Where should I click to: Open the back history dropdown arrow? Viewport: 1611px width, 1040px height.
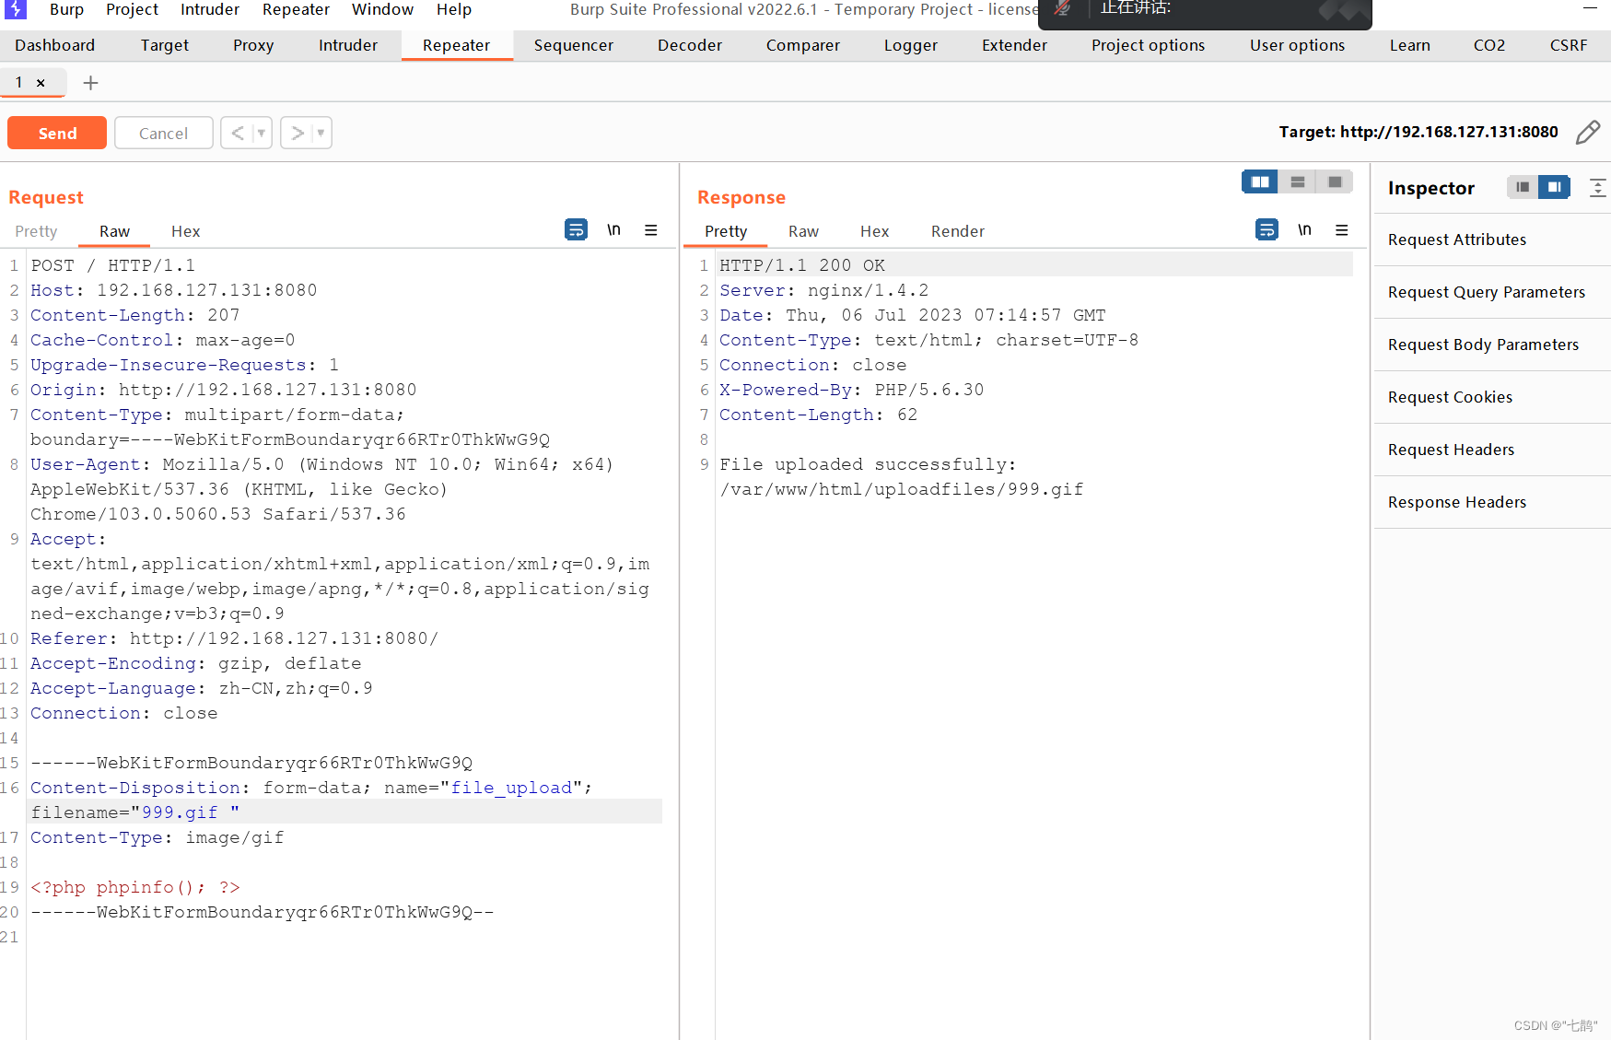262,133
